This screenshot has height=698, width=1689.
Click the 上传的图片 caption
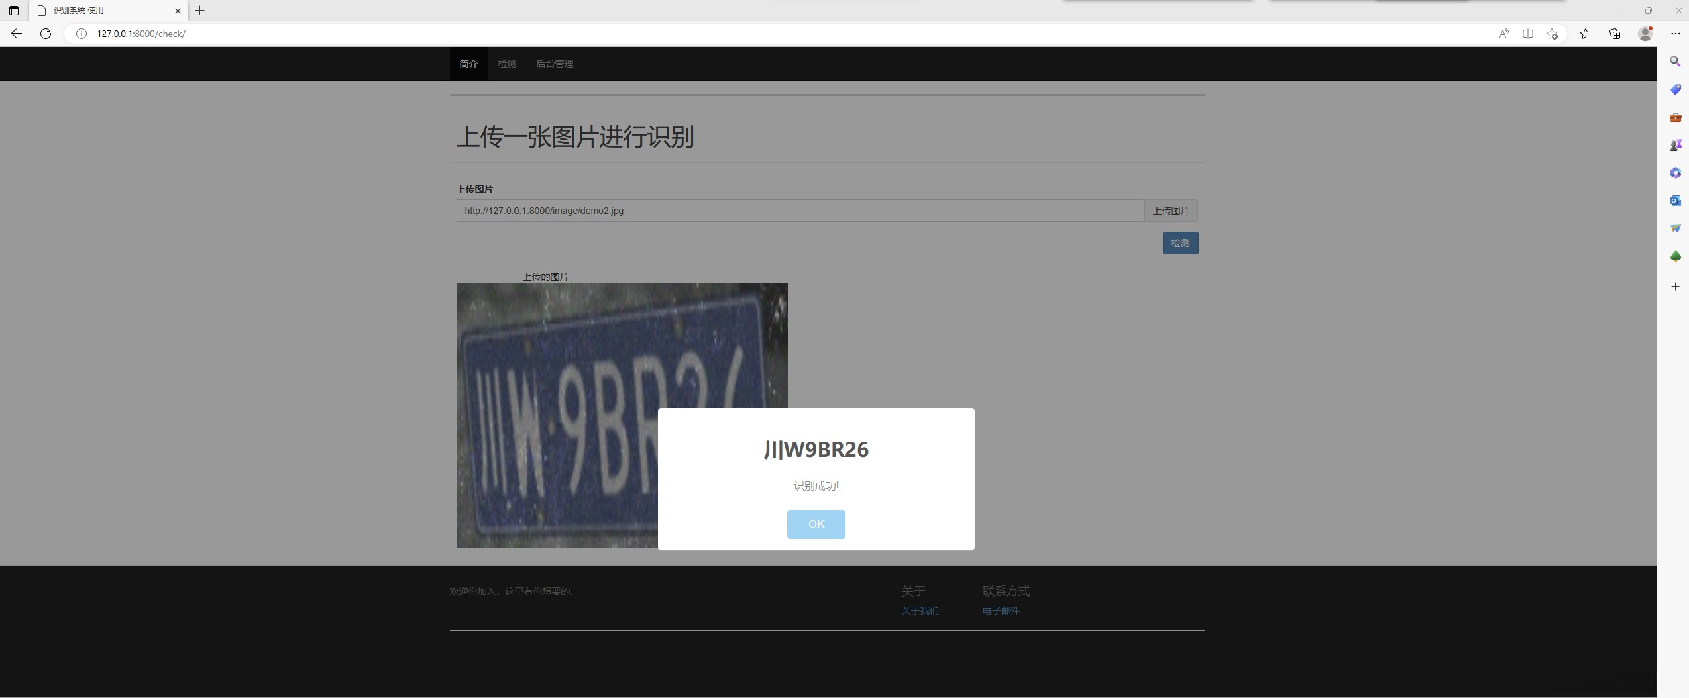pos(545,277)
